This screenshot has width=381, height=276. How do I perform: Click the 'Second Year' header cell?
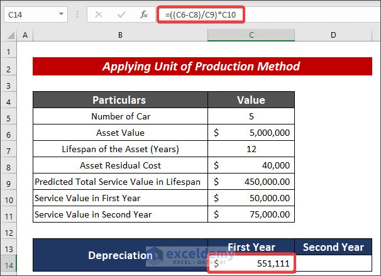[x=333, y=247]
